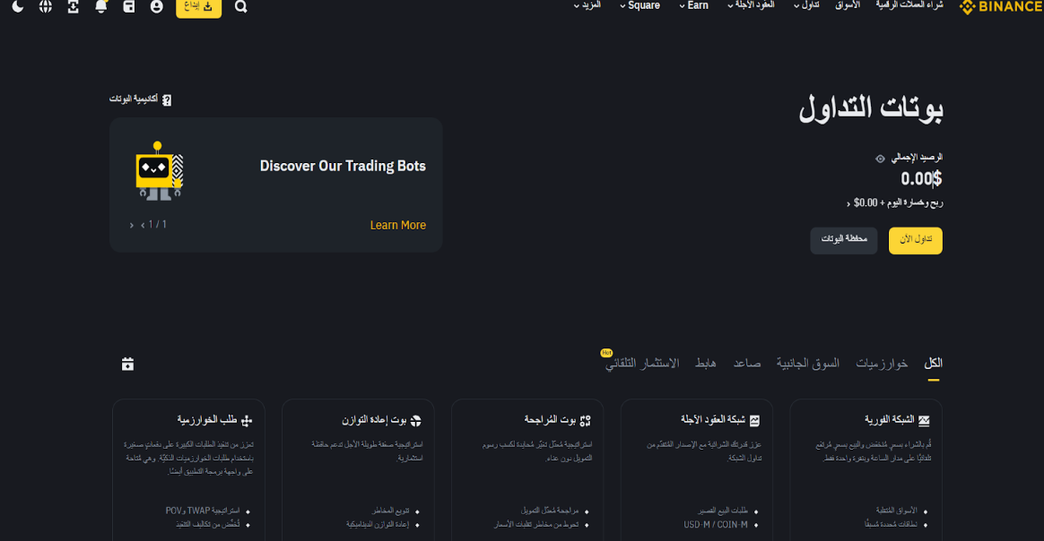Image resolution: width=1044 pixels, height=541 pixels.
Task: Click the الرصيد الإجمالي label
Action: 917,159
